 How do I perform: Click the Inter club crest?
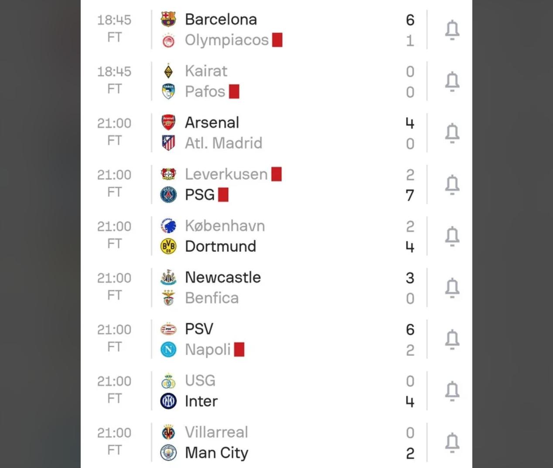point(168,401)
